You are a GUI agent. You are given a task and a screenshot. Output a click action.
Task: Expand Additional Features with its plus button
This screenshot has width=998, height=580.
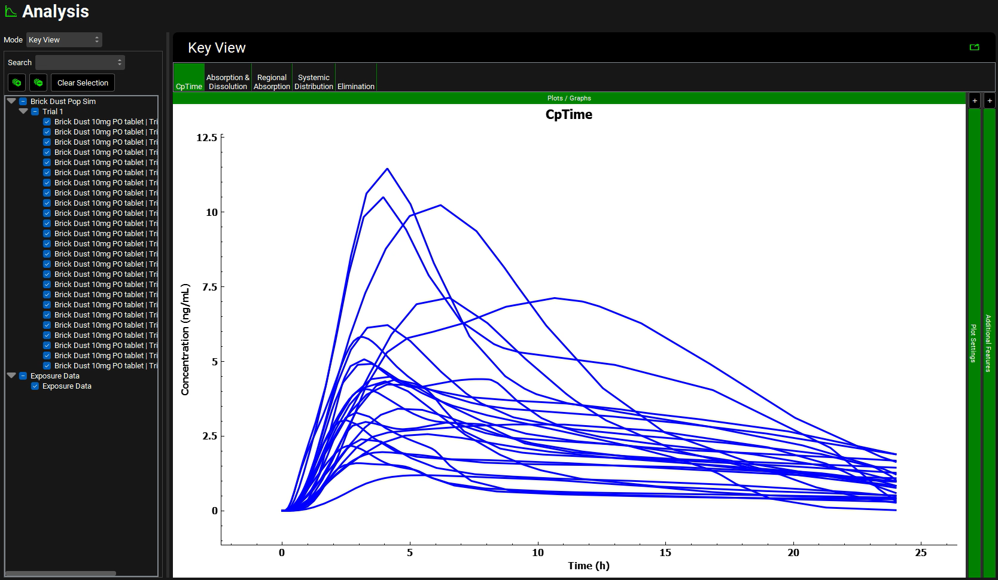990,100
